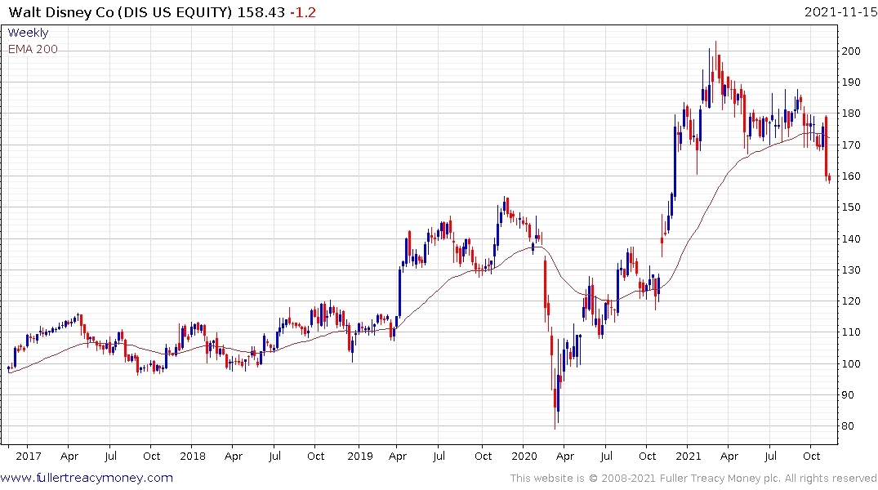Viewport: 878px width, 490px height.
Task: Open the www.fullertreacymoney.com link
Action: click(x=87, y=478)
